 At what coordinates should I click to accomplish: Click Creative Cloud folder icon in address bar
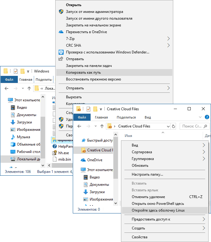point(110,126)
